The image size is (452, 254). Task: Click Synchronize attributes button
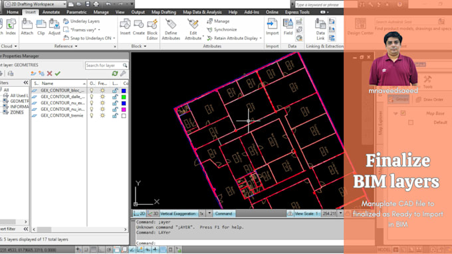(x=221, y=30)
